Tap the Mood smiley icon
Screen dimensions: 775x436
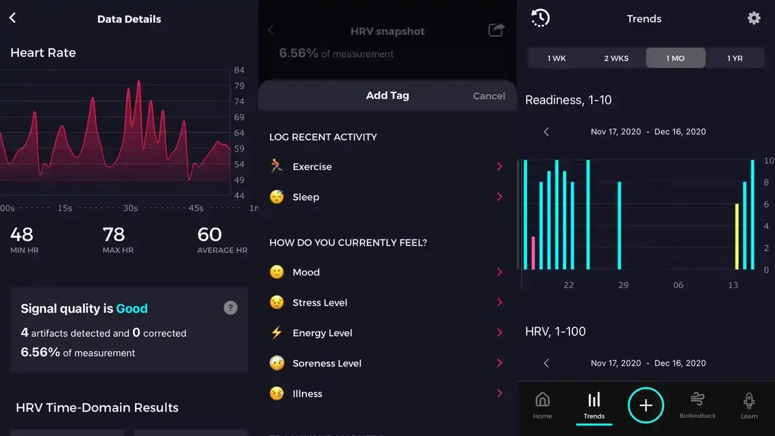coord(276,272)
